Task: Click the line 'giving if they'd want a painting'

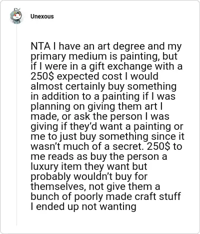Action: coord(107,127)
